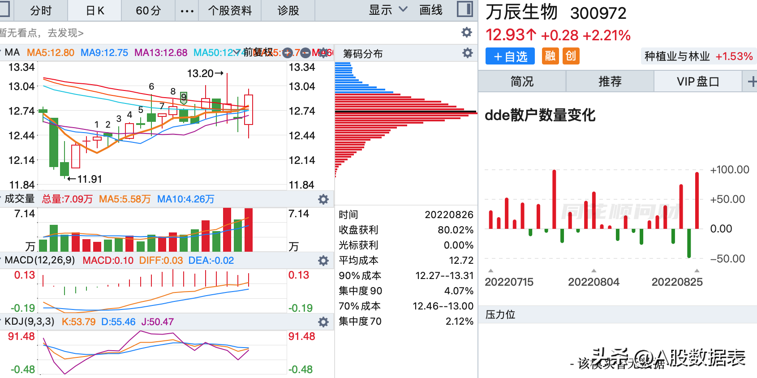Follow the 暂无看点，去发现 link

click(41, 33)
